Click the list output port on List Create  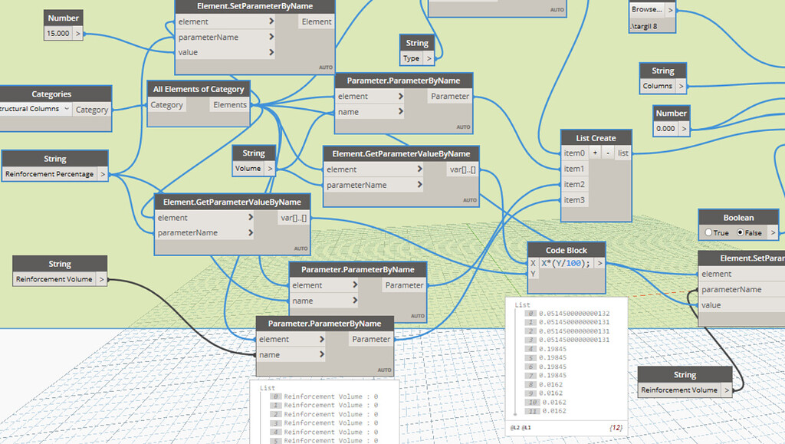[x=623, y=153]
